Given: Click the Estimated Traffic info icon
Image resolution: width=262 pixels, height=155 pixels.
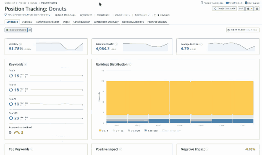Looking at the screenshot, I should 116,44.
